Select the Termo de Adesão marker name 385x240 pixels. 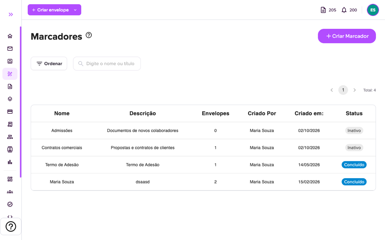pyautogui.click(x=62, y=165)
